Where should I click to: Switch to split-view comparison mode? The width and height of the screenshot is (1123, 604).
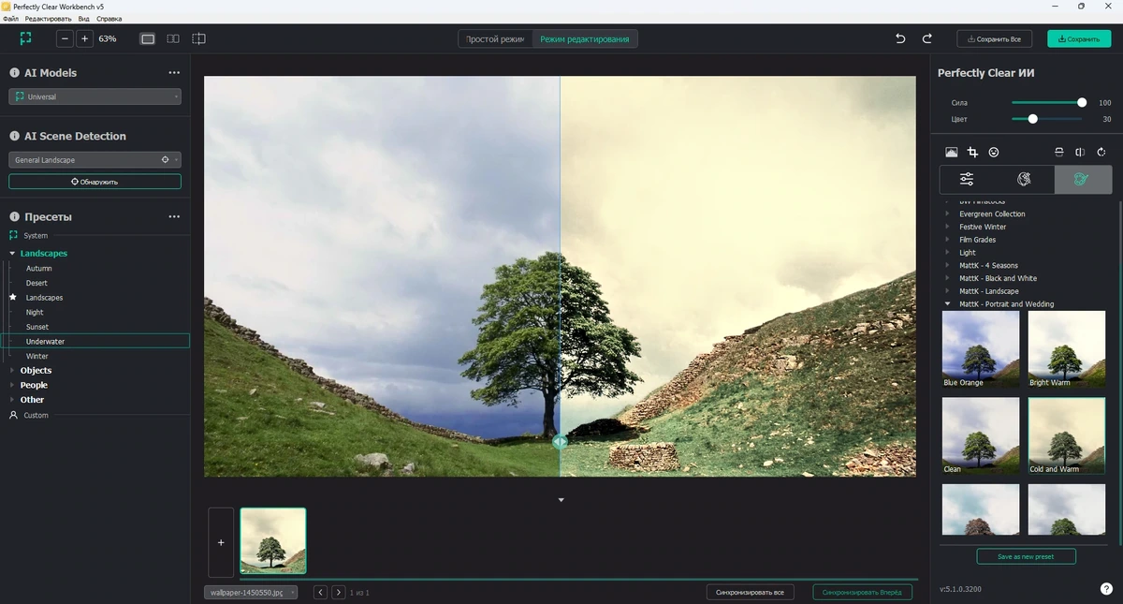tap(198, 38)
